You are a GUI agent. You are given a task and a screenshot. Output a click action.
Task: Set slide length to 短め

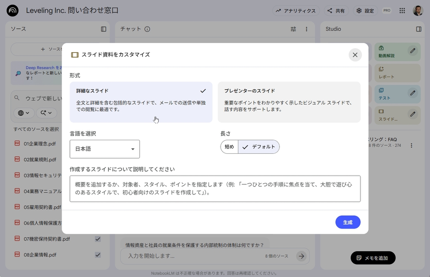tap(229, 147)
